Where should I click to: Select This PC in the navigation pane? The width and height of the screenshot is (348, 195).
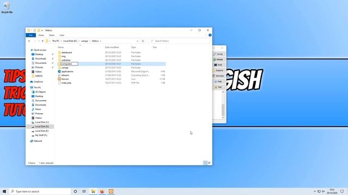[38, 88]
